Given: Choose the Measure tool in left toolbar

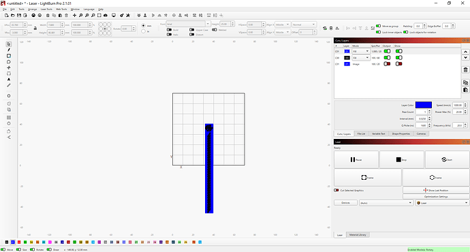Looking at the screenshot, I should pos(9,85).
